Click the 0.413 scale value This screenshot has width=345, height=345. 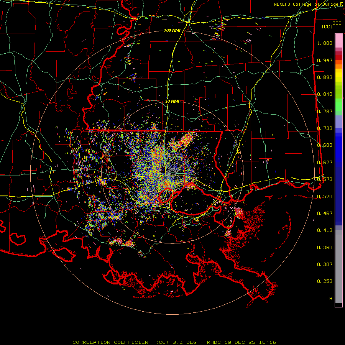pyautogui.click(x=325, y=230)
